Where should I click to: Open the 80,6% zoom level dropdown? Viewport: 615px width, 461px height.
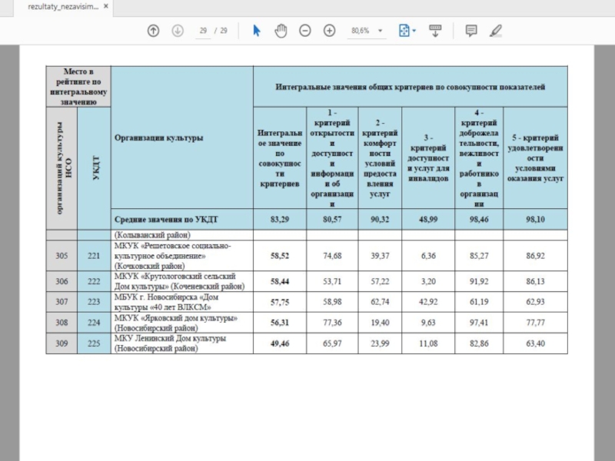pos(367,31)
